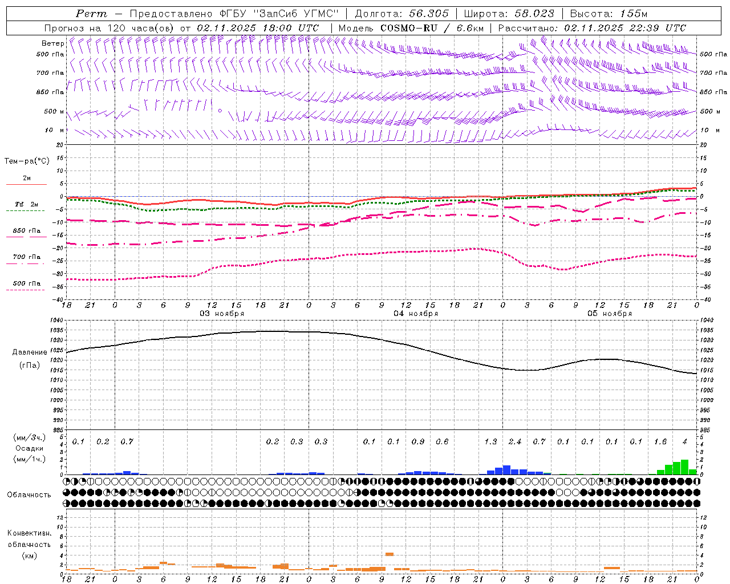Viewport: 730px width, 584px height.
Task: Click the elevation text "Высота: 155м"
Action: 609,14
